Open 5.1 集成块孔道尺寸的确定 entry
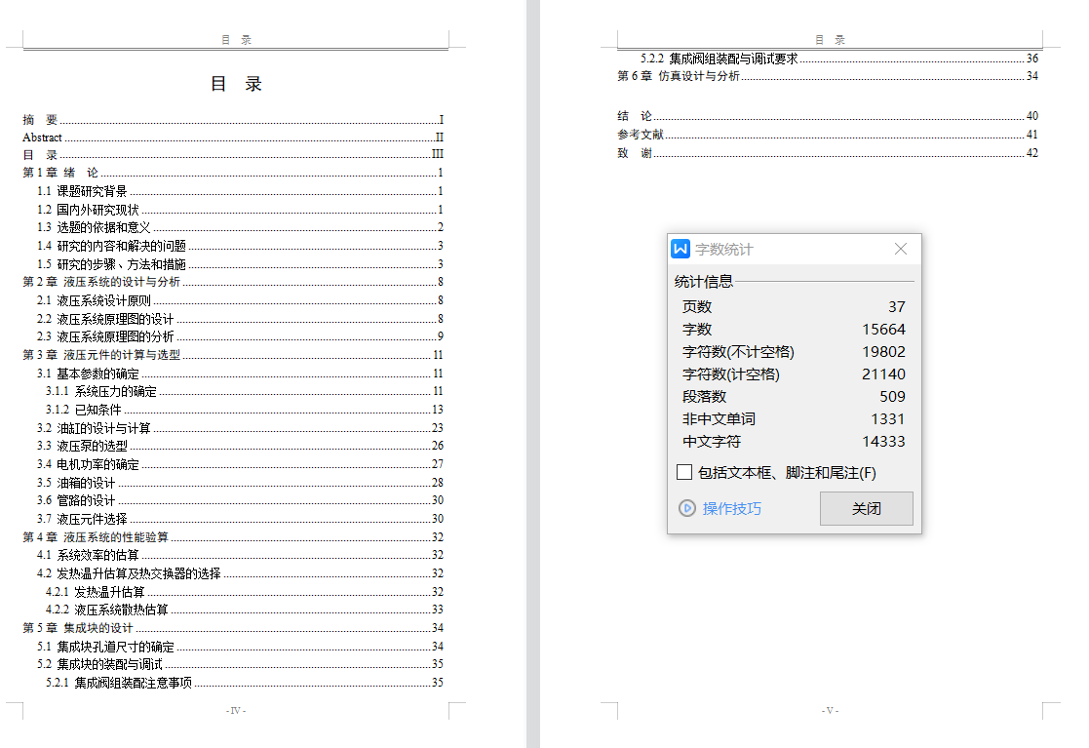Screen dimensions: 1089x748 tap(240, 647)
